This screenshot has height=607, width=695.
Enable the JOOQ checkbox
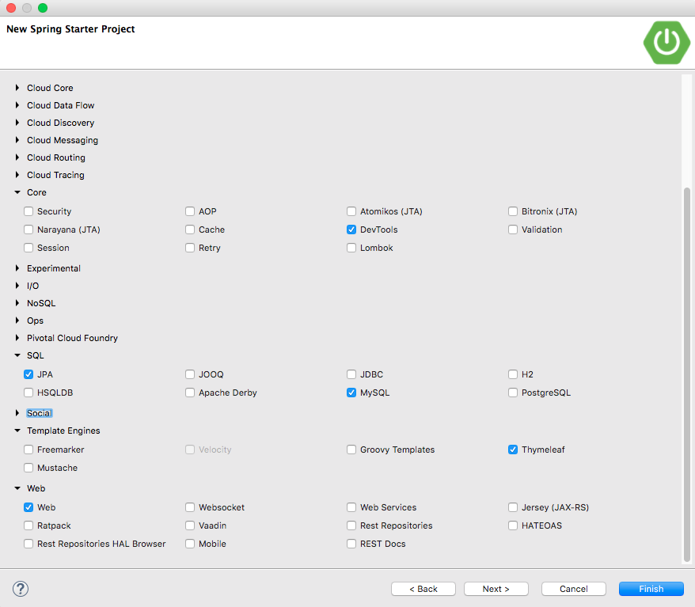point(190,374)
